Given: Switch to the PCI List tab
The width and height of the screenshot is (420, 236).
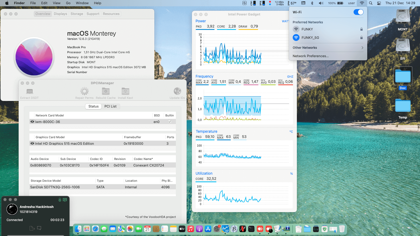Looking at the screenshot, I should coord(111,106).
